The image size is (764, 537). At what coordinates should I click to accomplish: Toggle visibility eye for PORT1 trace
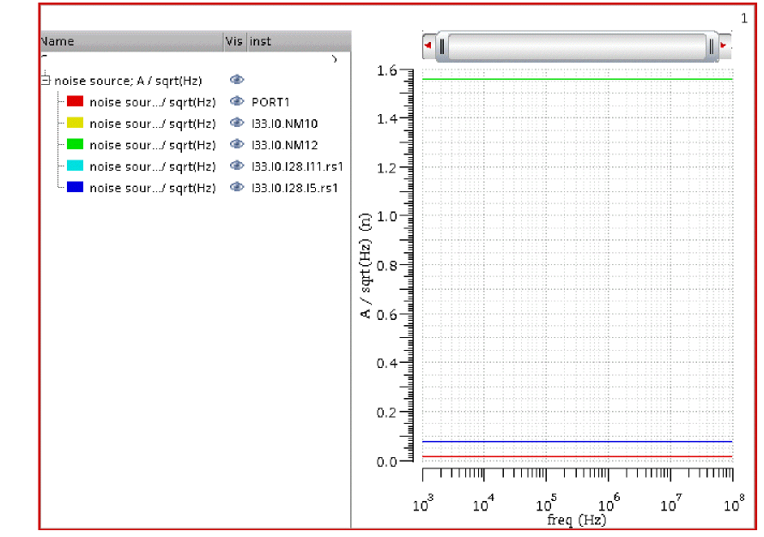pos(237,101)
